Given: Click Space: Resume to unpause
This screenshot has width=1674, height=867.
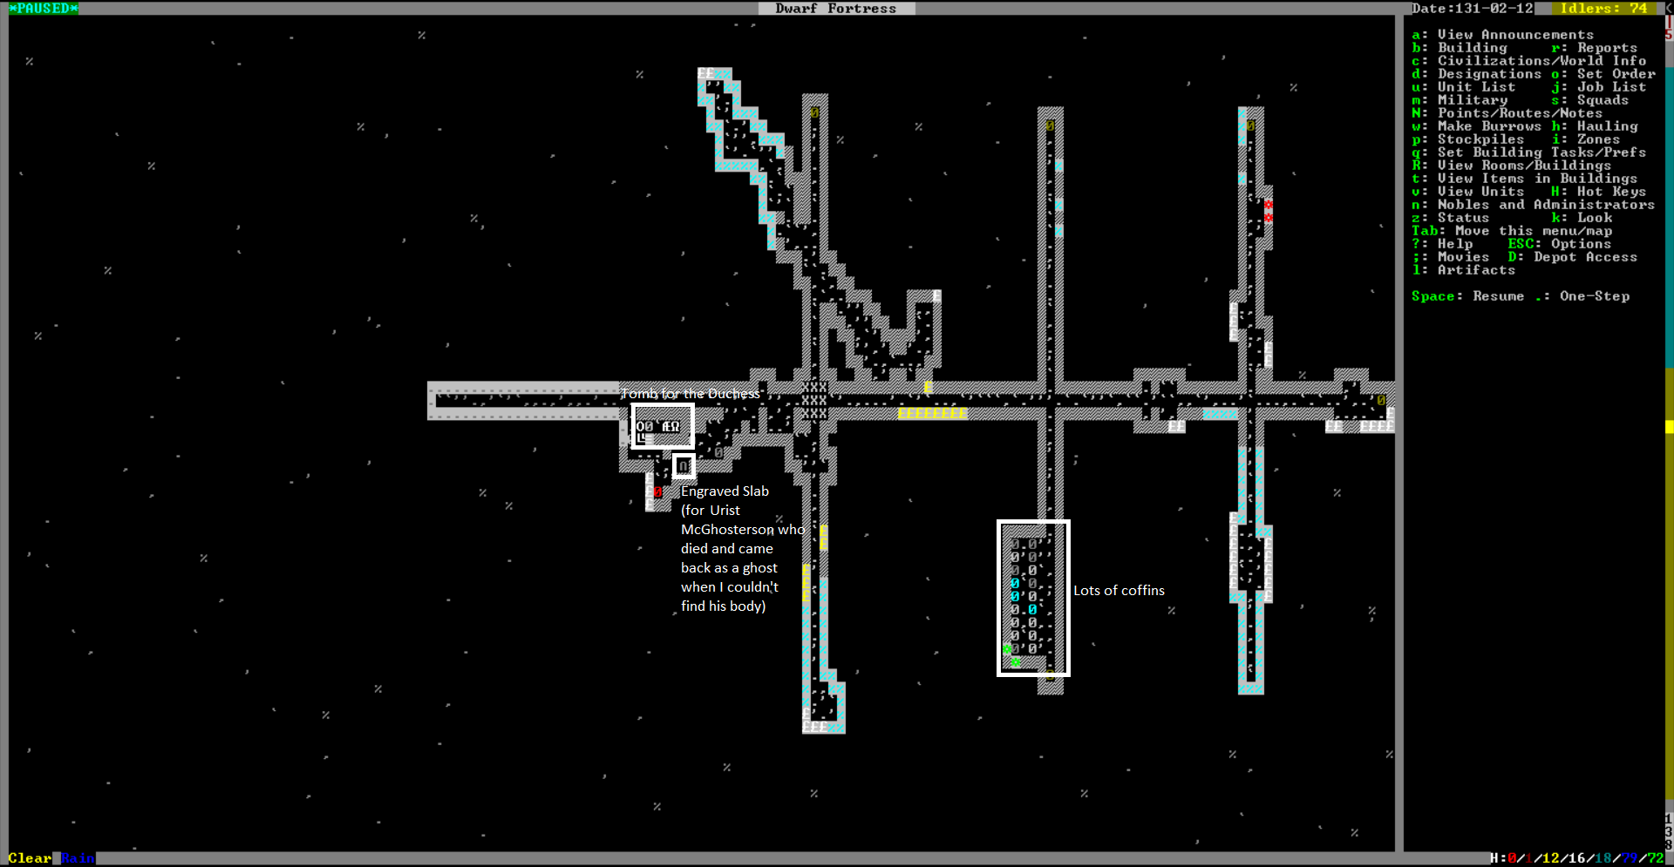Looking at the screenshot, I should 1467,296.
